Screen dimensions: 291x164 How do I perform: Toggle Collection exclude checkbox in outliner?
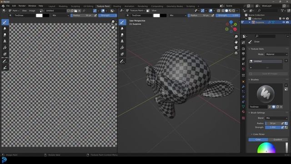pos(280,19)
